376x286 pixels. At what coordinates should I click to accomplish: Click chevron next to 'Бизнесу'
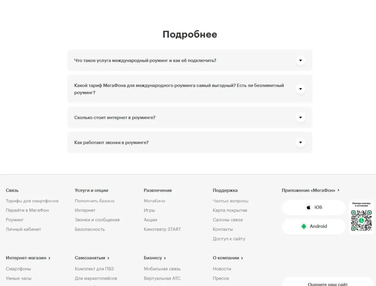(165, 258)
